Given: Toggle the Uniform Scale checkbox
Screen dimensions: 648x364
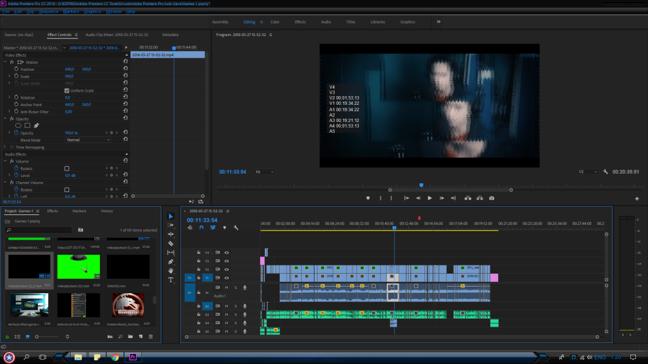Looking at the screenshot, I should 66,90.
